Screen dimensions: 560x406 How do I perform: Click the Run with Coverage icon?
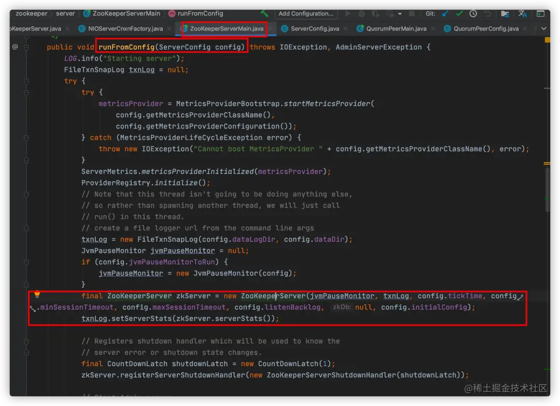[x=375, y=13]
